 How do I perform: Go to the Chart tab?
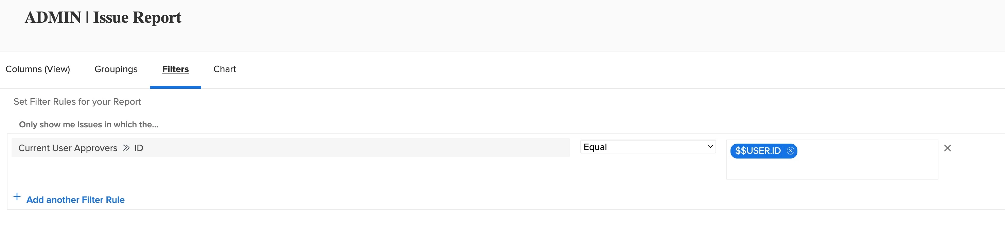pyautogui.click(x=225, y=69)
